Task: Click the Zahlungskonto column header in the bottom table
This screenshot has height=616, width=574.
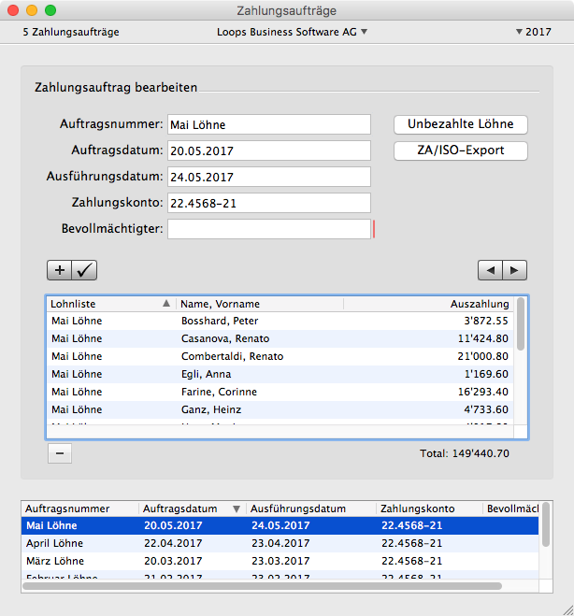Action: [429, 509]
